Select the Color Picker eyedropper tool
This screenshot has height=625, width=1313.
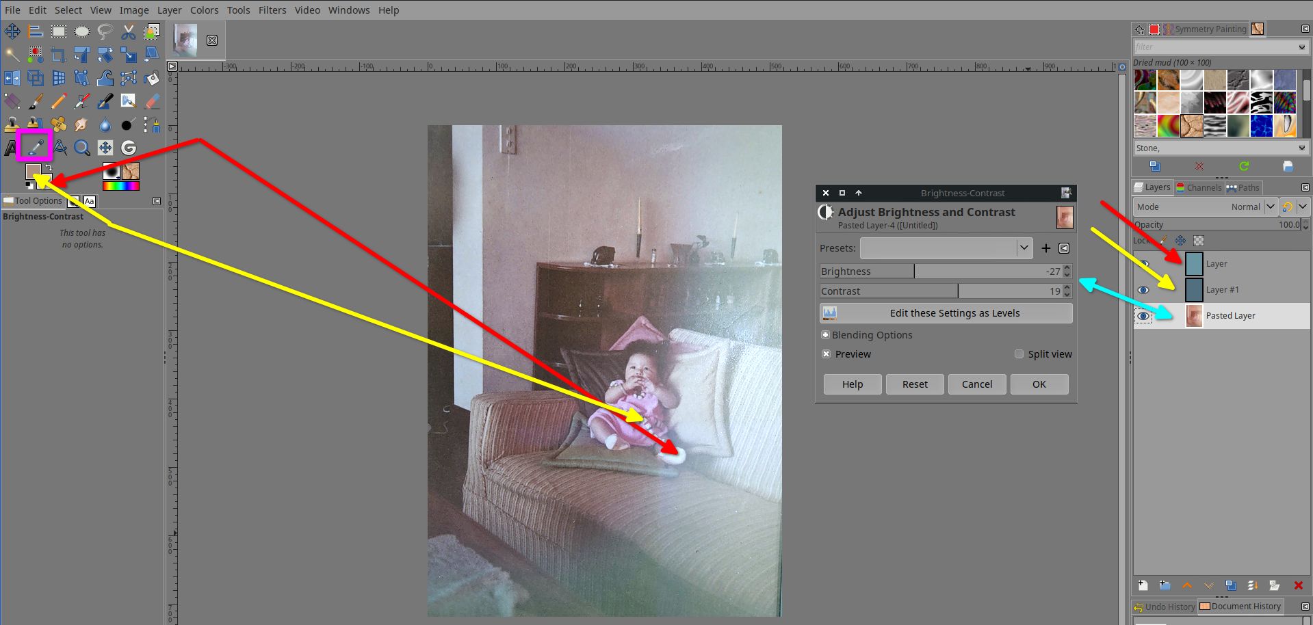tap(34, 147)
